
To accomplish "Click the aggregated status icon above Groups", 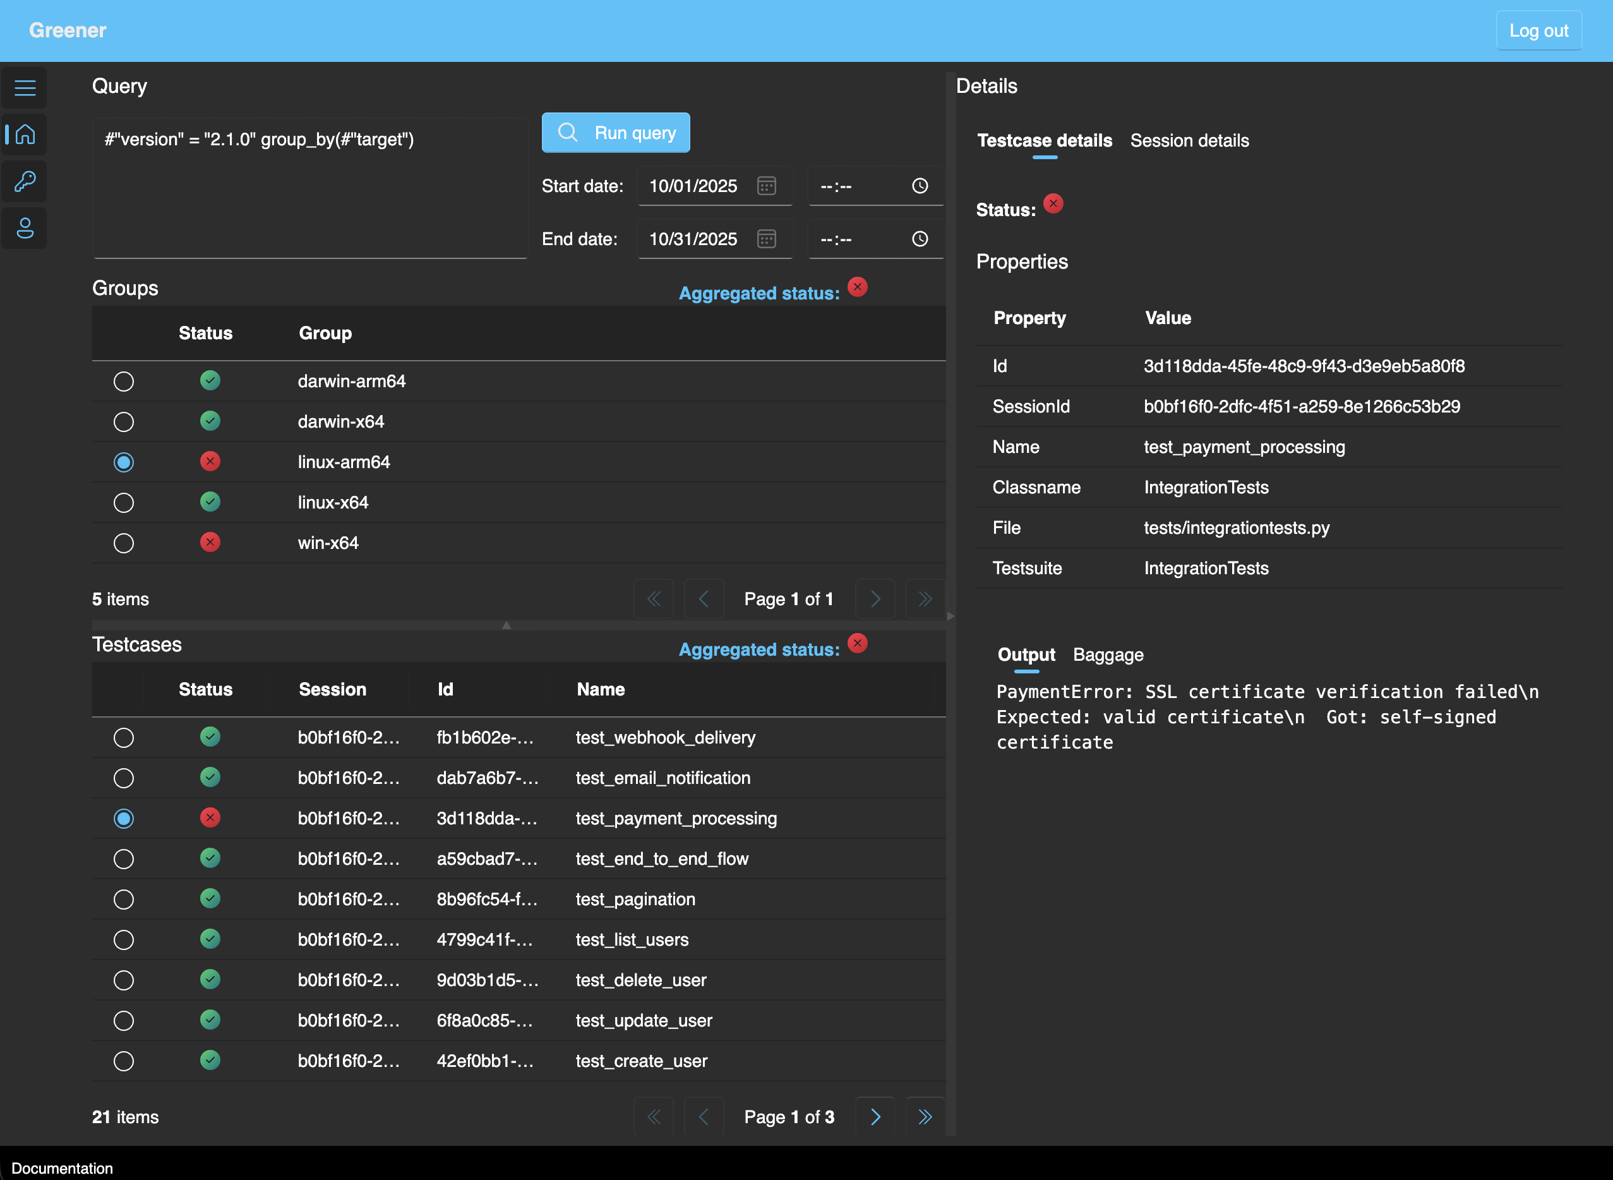I will pos(857,287).
